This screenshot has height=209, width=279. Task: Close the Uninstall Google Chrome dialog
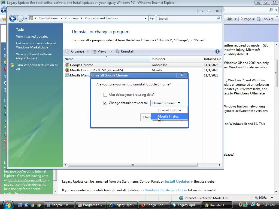click(182, 75)
